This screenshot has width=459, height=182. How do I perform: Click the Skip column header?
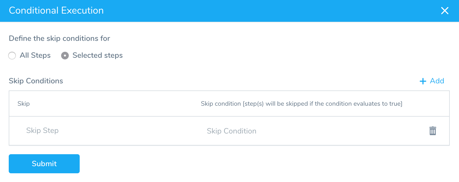23,104
